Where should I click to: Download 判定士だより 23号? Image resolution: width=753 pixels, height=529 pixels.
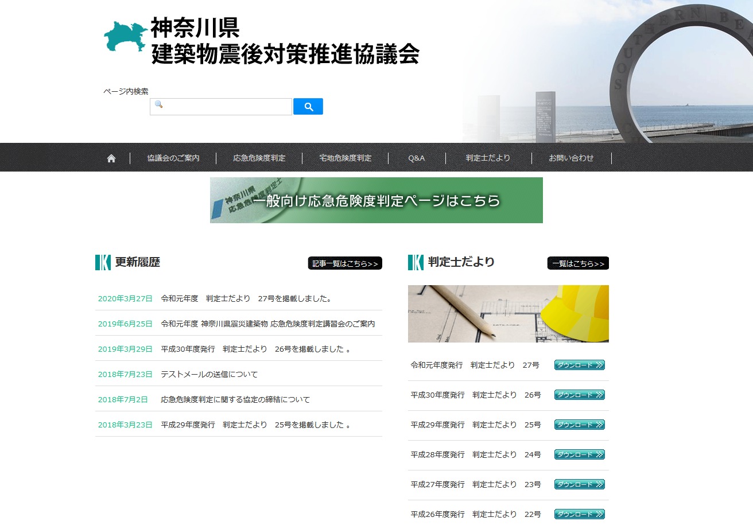579,484
